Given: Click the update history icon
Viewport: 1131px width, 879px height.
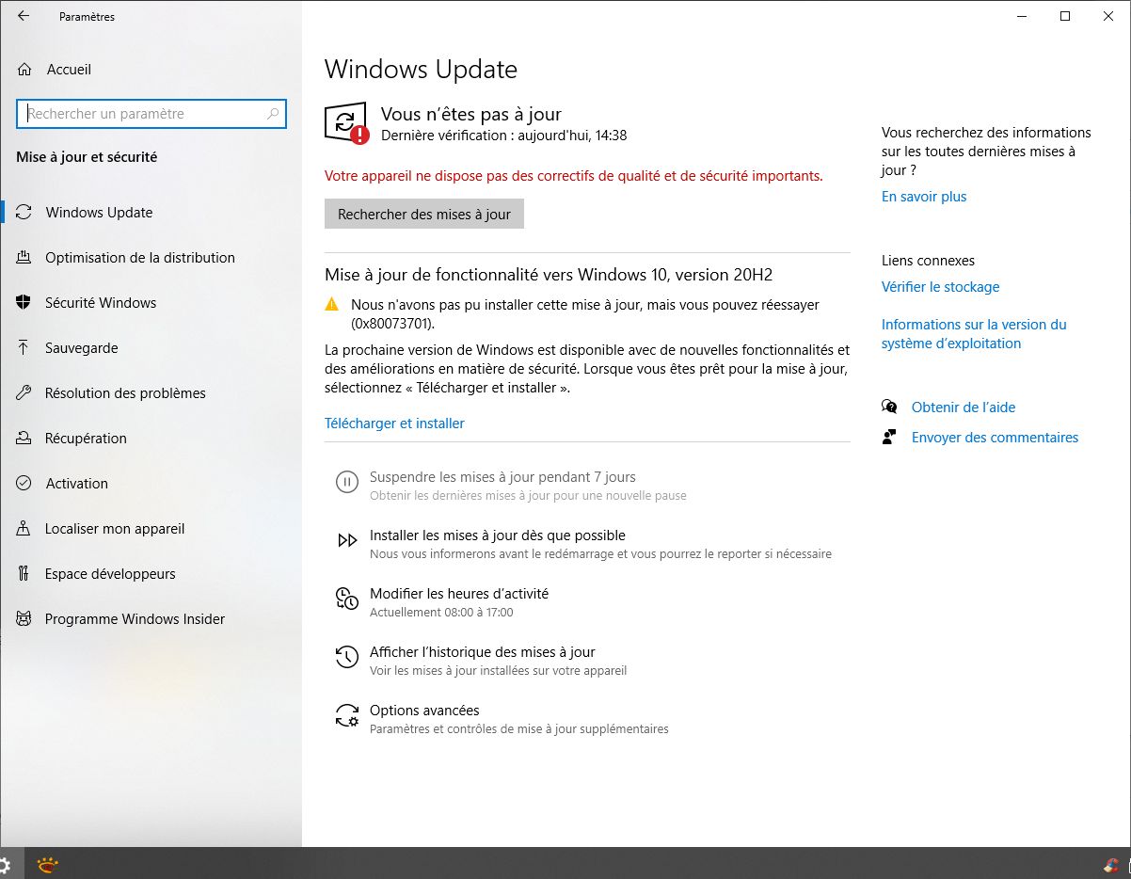Looking at the screenshot, I should coord(347,657).
